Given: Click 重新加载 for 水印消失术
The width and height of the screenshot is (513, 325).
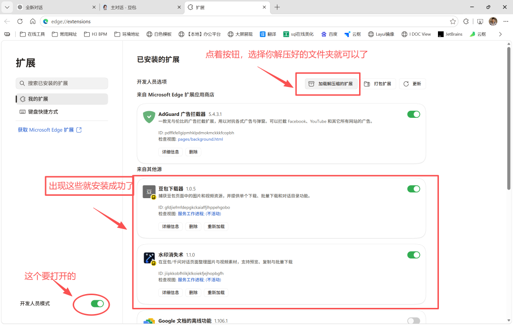Looking at the screenshot, I should click(x=216, y=293).
